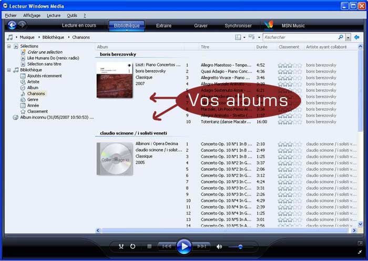Skip to the next track
Image resolution: width=368 pixels, height=261 pixels.
coord(201,246)
